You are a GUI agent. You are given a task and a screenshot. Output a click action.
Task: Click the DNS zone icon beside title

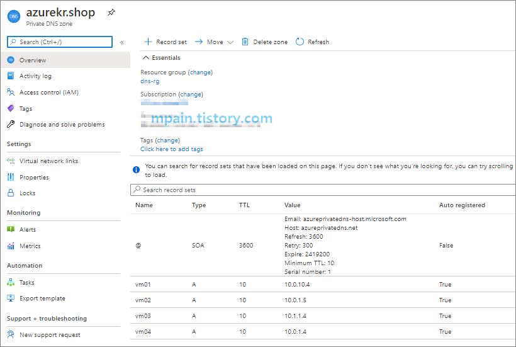(x=14, y=16)
